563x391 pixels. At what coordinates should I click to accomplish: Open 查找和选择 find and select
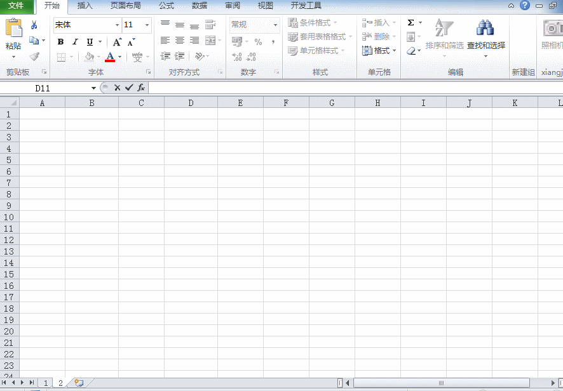coord(486,37)
